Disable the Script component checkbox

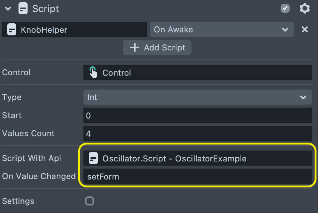click(285, 9)
